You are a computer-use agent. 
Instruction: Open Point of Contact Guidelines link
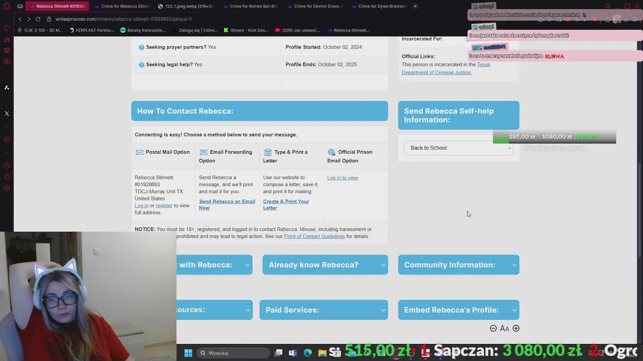click(314, 237)
